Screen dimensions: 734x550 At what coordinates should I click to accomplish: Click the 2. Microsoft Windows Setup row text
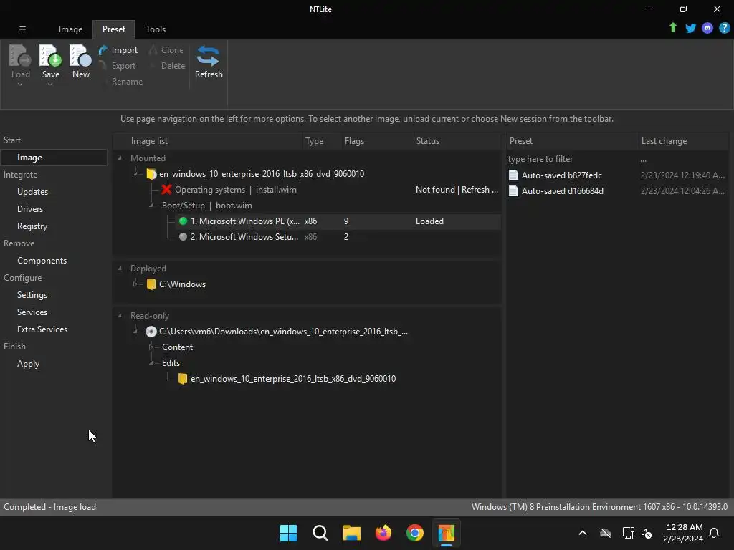tap(244, 236)
